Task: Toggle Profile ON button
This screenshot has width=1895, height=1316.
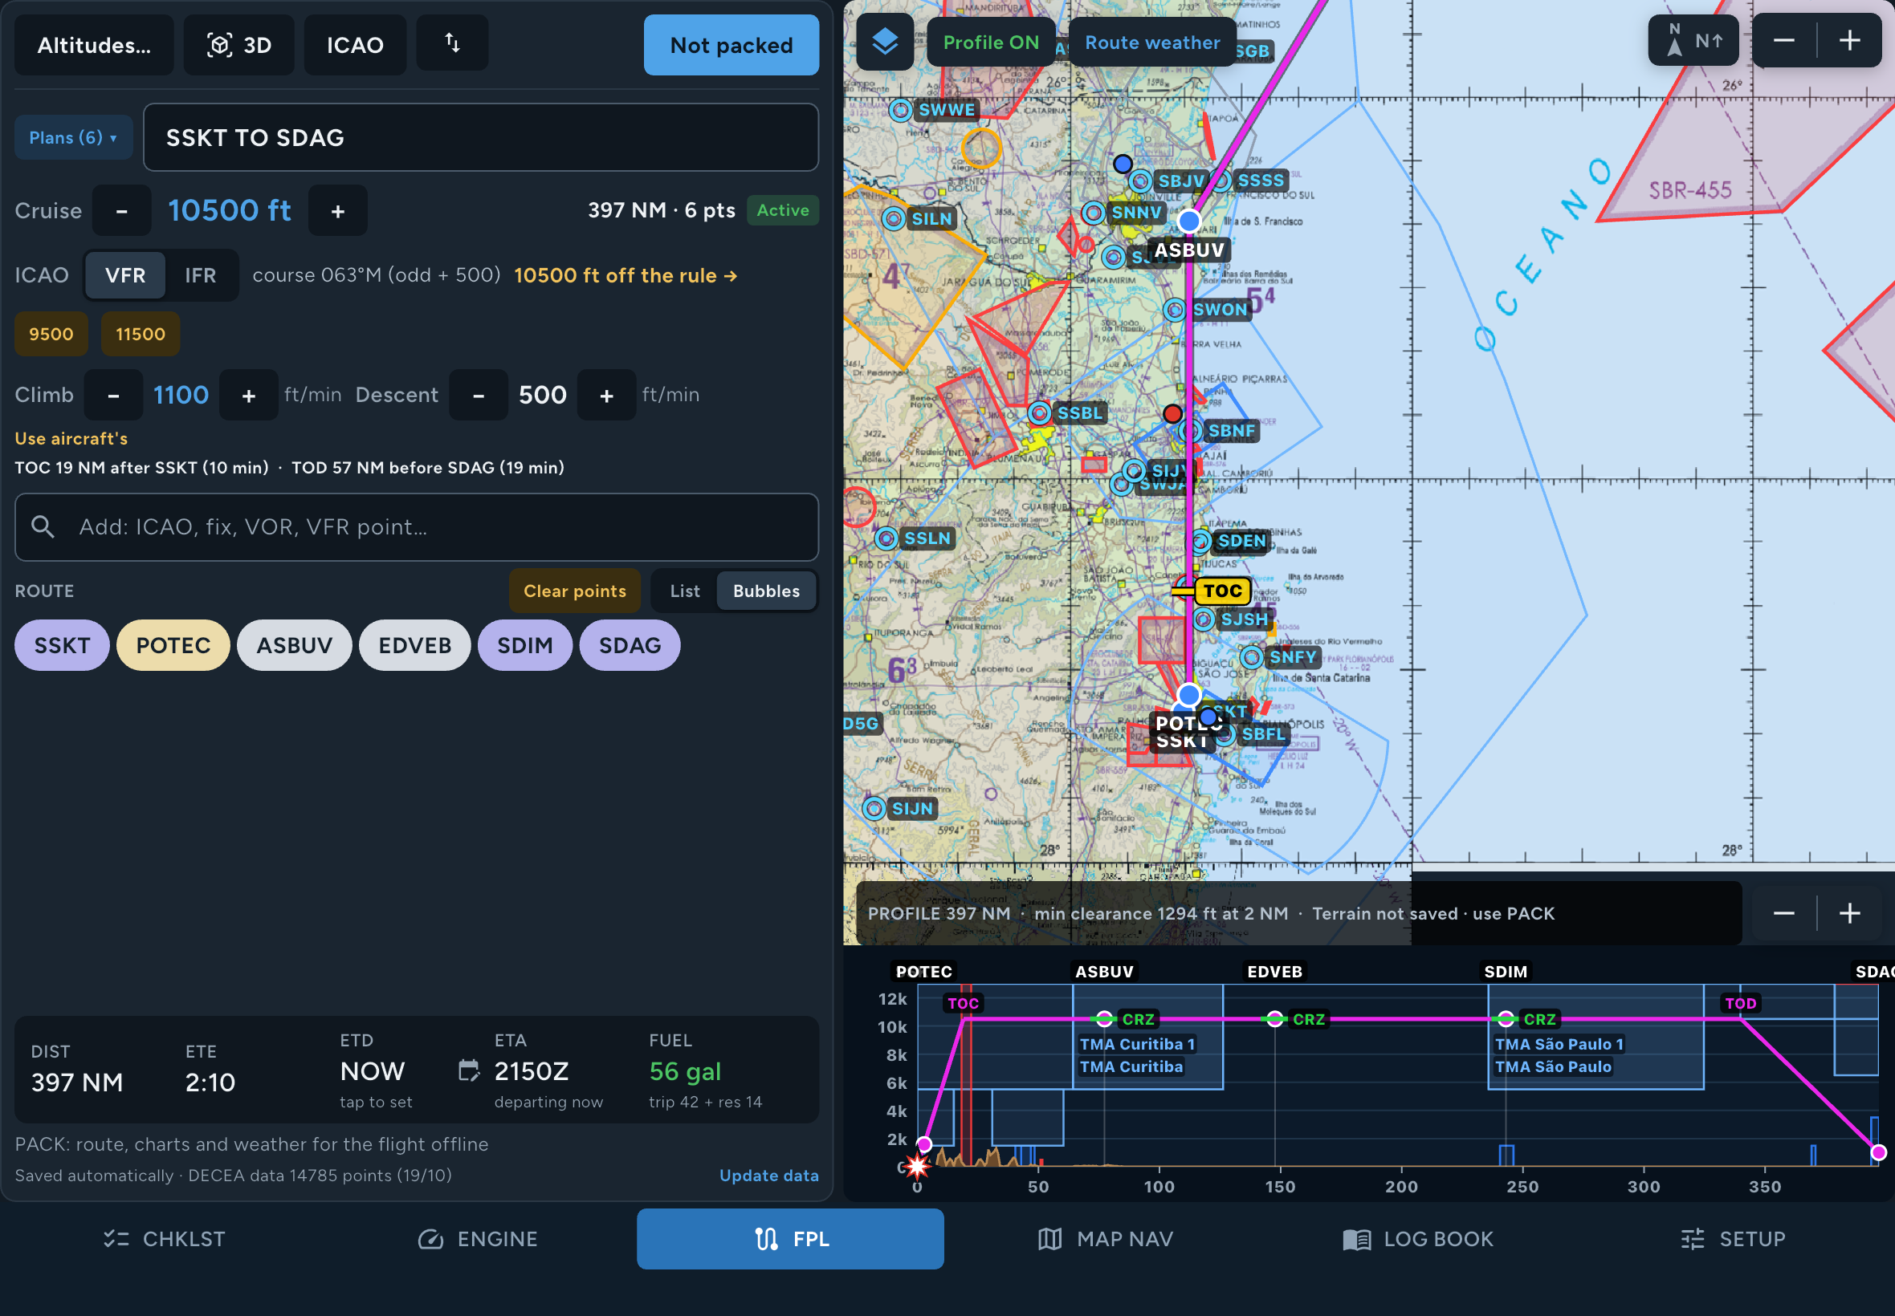Action: (x=991, y=42)
